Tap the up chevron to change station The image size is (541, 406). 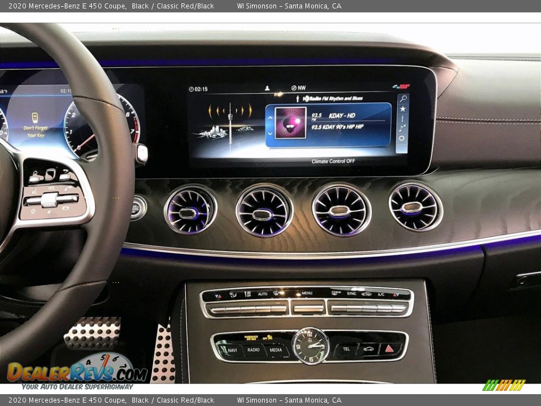click(269, 118)
